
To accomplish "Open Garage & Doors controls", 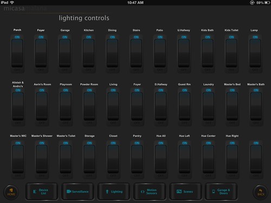I will pos(221,192).
